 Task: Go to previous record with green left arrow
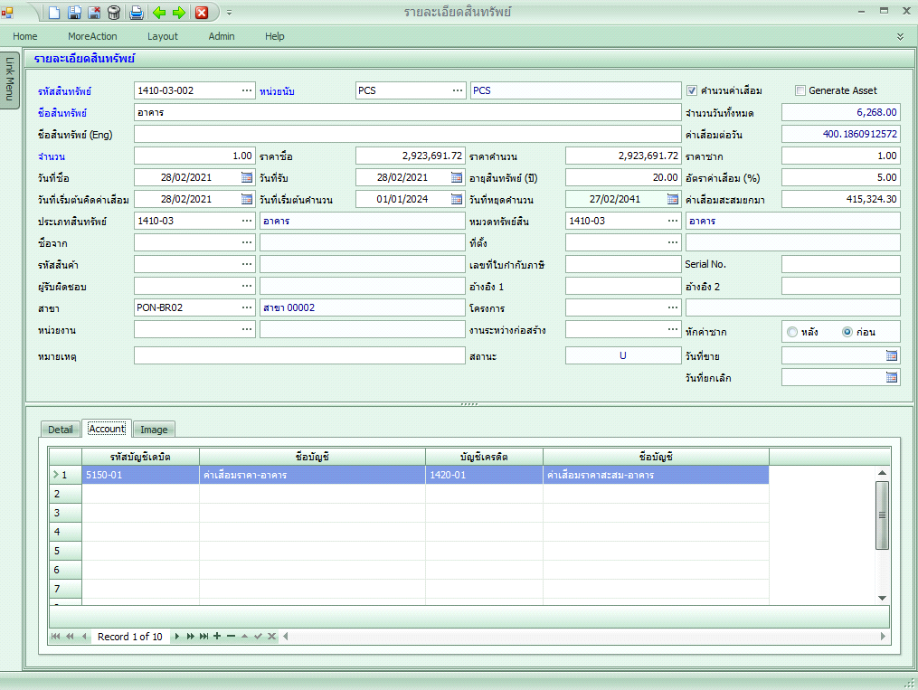[x=159, y=13]
